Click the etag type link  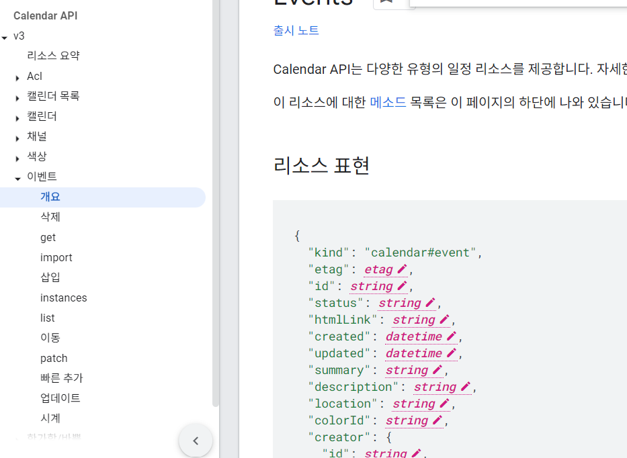coord(378,270)
